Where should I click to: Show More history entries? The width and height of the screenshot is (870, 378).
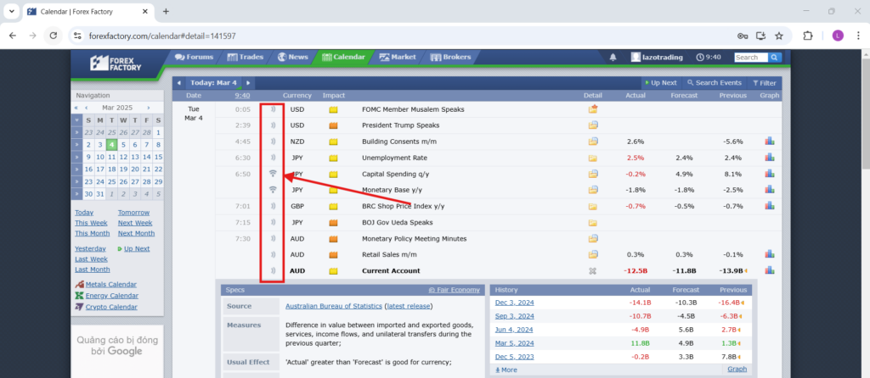tap(506, 370)
